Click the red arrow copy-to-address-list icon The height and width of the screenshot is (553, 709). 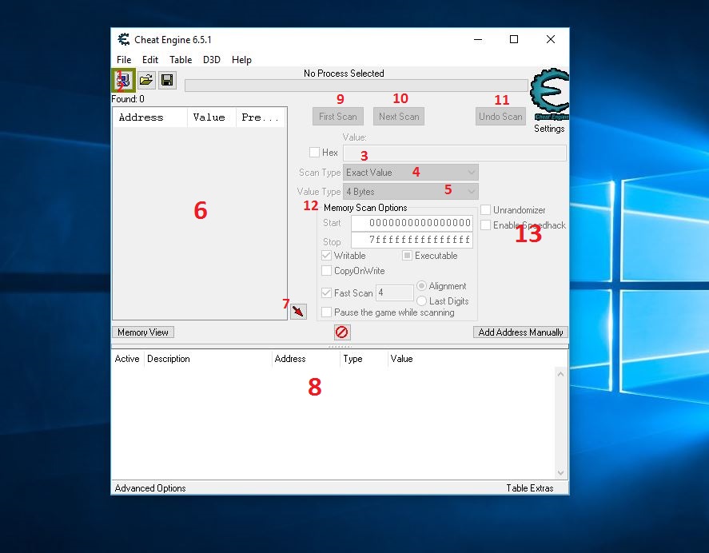298,311
